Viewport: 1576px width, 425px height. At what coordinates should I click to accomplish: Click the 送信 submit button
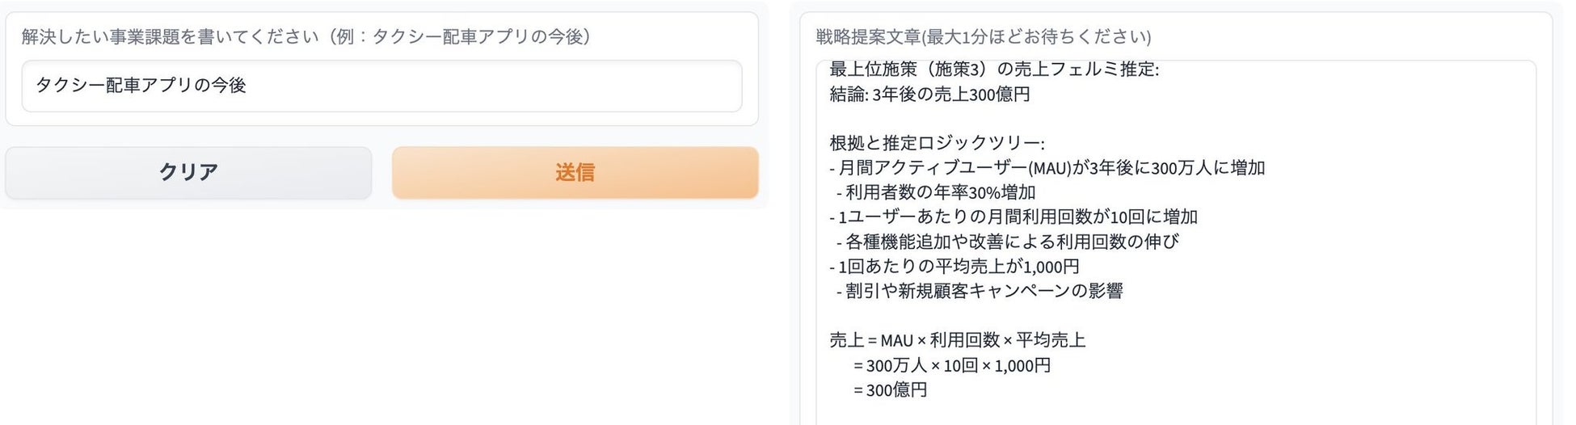(x=575, y=172)
